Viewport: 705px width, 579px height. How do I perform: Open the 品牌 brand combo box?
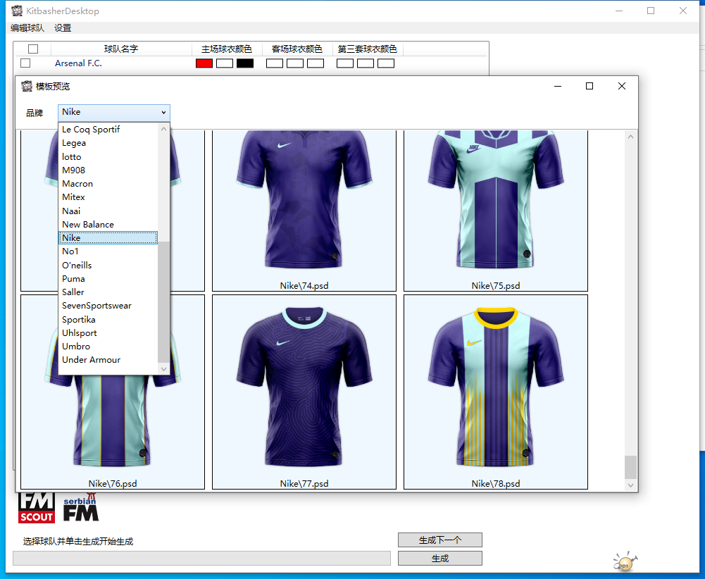(x=113, y=113)
